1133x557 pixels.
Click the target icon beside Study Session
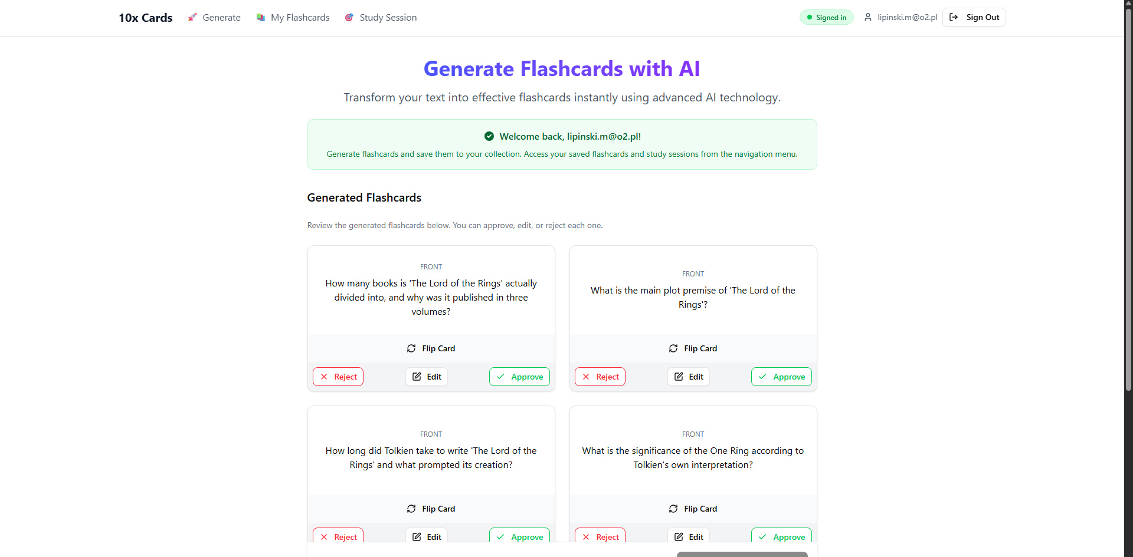click(349, 18)
